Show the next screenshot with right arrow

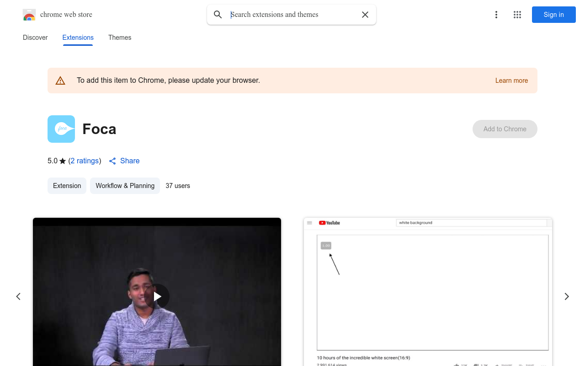(567, 296)
